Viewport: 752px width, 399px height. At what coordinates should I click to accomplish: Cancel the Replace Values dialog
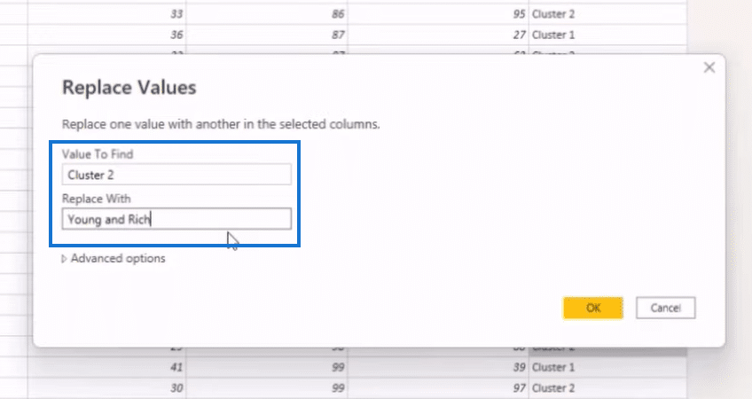666,308
